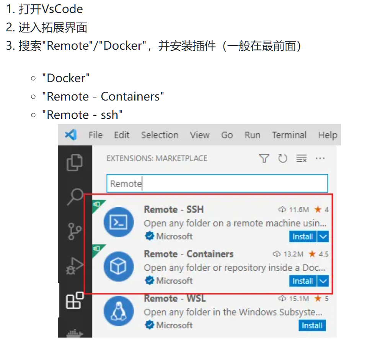Viewport: 375px width, 341px height.
Task: Open the File menu
Action: click(x=95, y=135)
